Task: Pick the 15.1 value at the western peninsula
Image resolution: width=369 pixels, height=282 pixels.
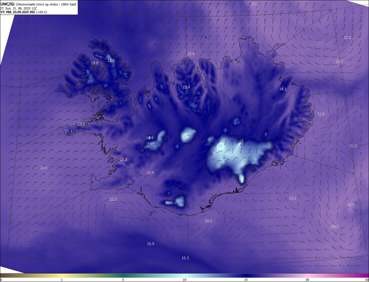Action: (x=69, y=131)
